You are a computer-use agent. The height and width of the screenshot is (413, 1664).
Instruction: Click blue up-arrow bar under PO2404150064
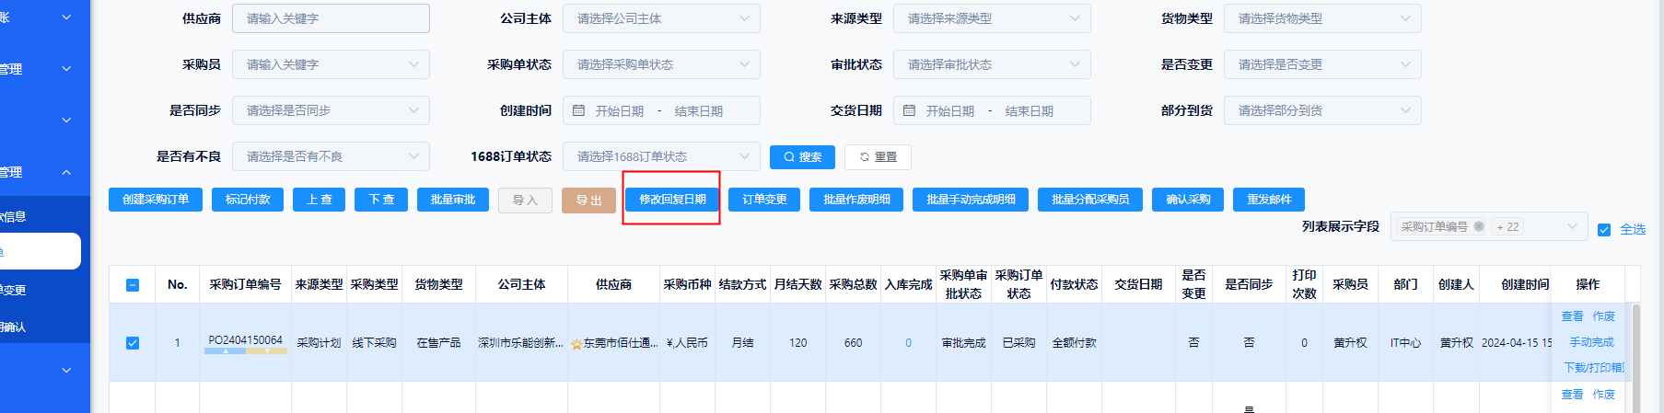[225, 350]
